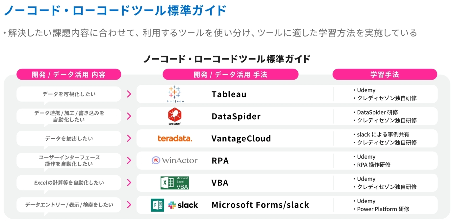This screenshot has width=453, height=221.
Task: Click the ユーザーインターフェース操作を自動化したい bubble
Action: (69, 160)
